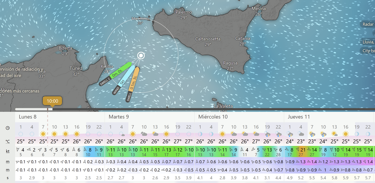375x183 pixels.
Task: Open Caltanissetta 29° city label
Action: coord(208,42)
